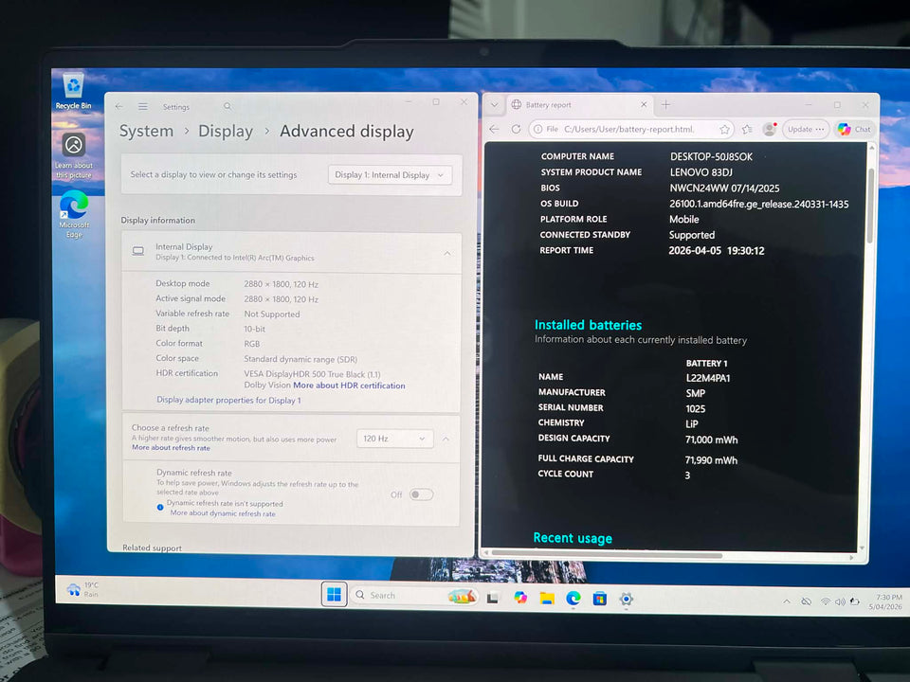The image size is (910, 682).
Task: Click the taskbar Search box
Action: click(x=414, y=596)
